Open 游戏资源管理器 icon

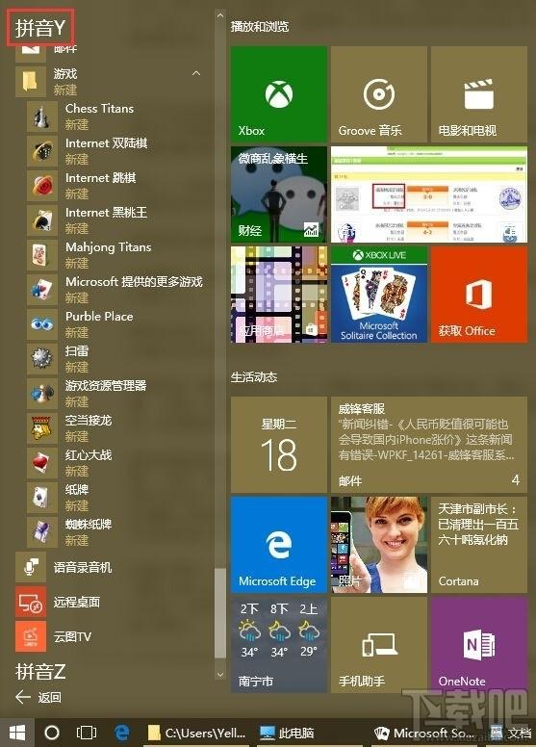pyautogui.click(x=42, y=394)
